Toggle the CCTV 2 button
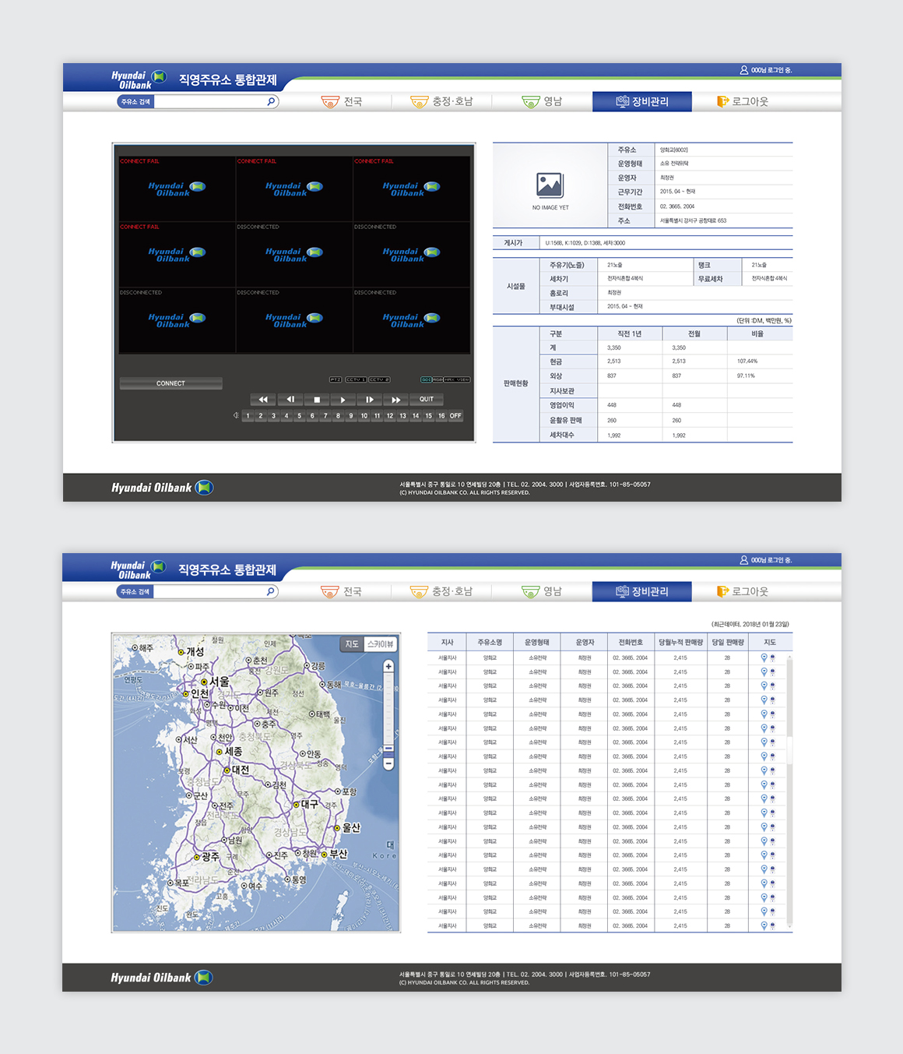Screen dimensions: 903x1054 coord(379,379)
